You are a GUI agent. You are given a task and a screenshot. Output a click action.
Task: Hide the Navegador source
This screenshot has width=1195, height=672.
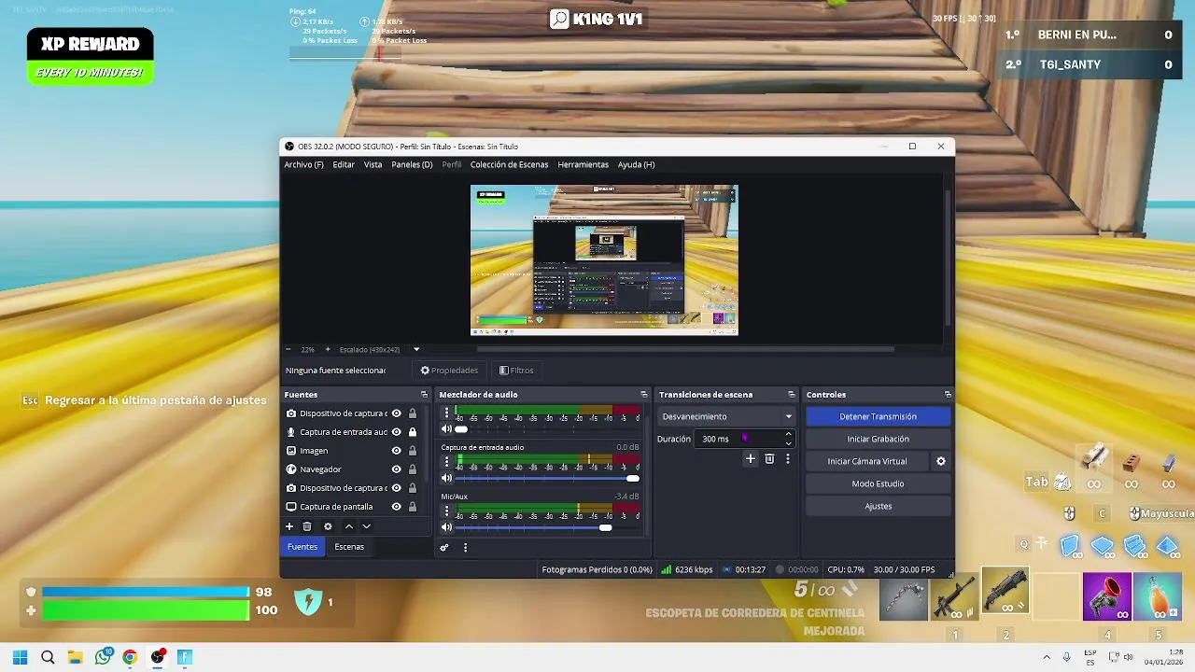coord(396,469)
